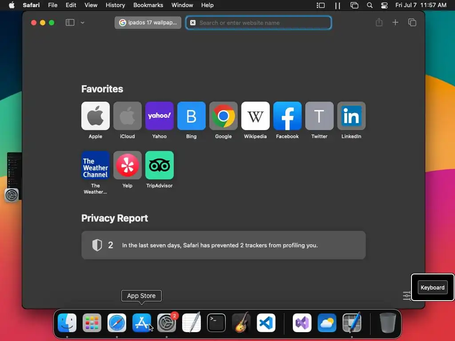455x341 pixels.
Task: Open the Privacy Report tracker summary
Action: tap(224, 245)
